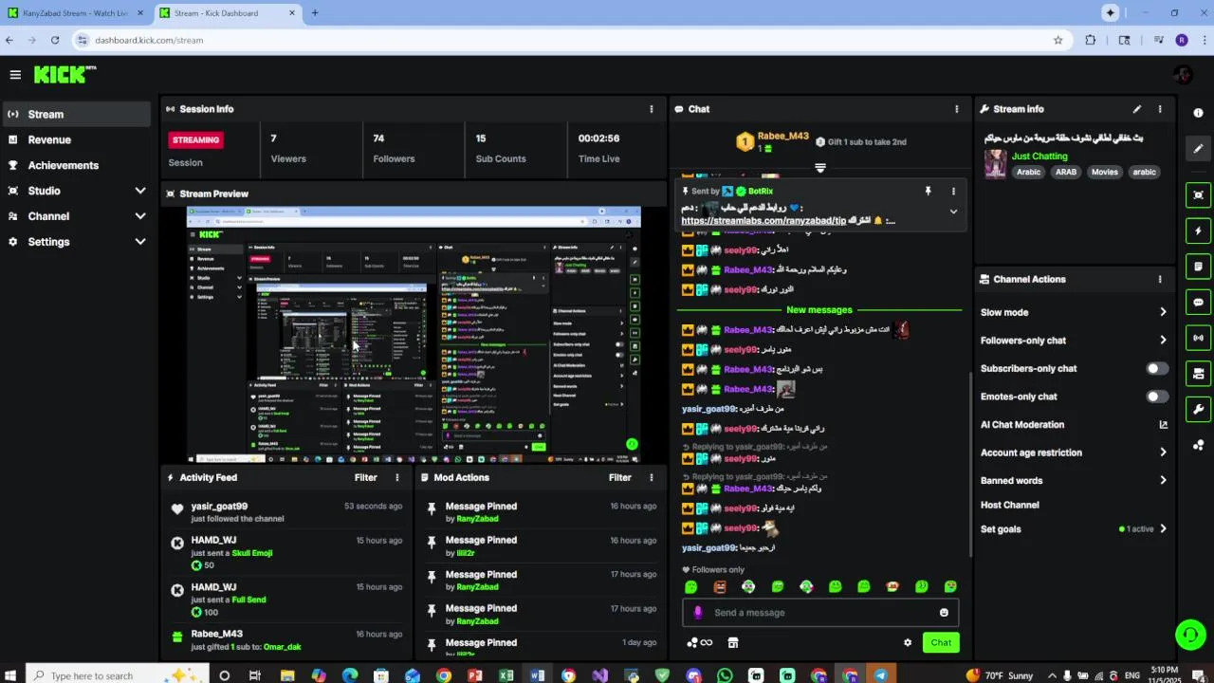
Task: Toggle Emotes-only chat switch
Action: tap(1157, 397)
